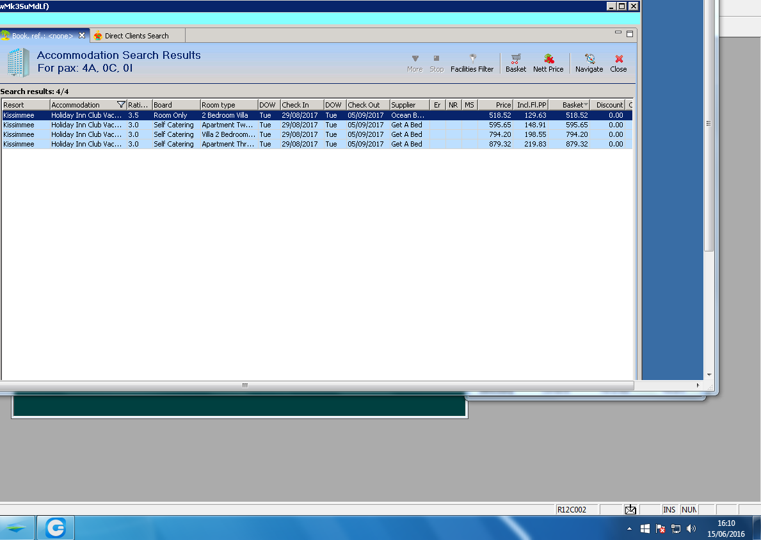Sort by the Supplier column header
This screenshot has width=761, height=540.
click(410, 105)
